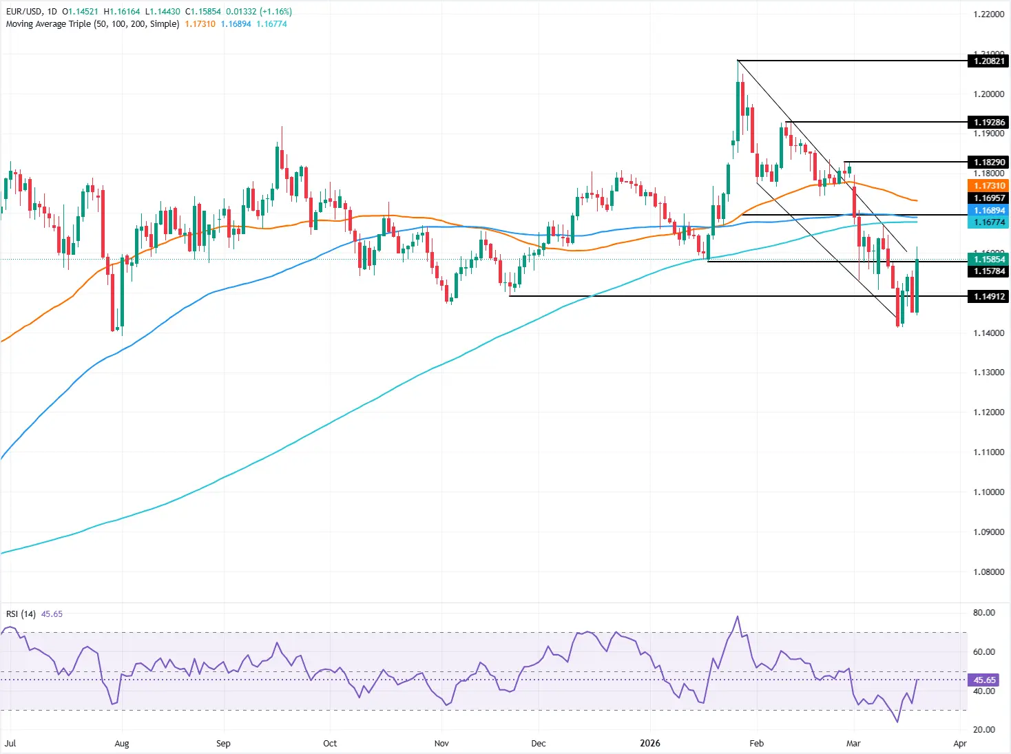The height and width of the screenshot is (754, 1011).
Task: Click the blue 1.16894 moving average value
Action: click(x=234, y=23)
